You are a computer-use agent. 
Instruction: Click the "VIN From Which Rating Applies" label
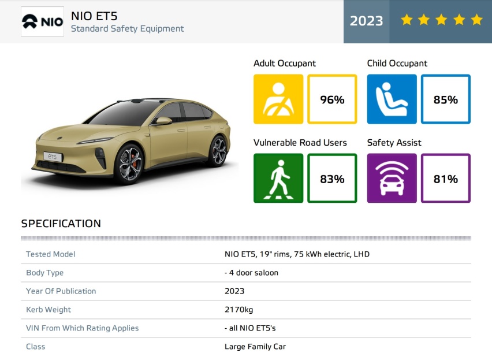point(82,328)
